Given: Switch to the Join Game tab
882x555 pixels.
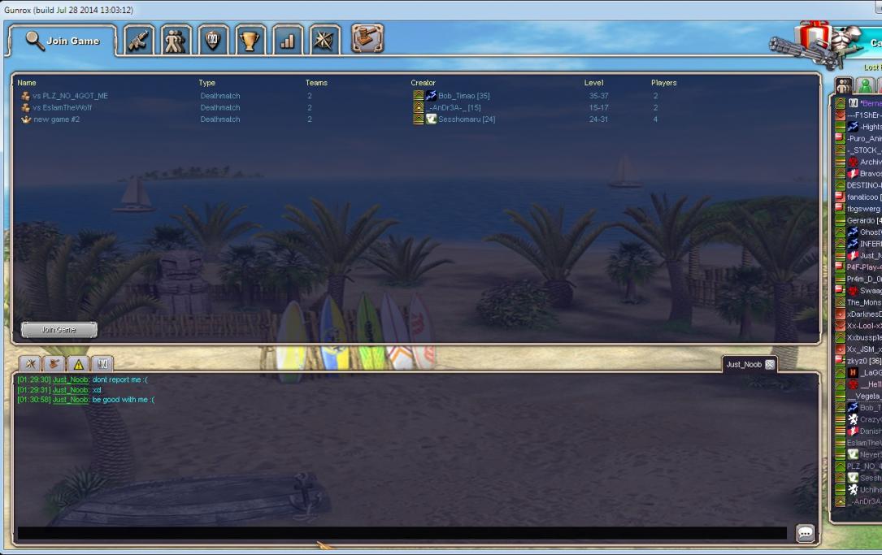Looking at the screenshot, I should 63,41.
